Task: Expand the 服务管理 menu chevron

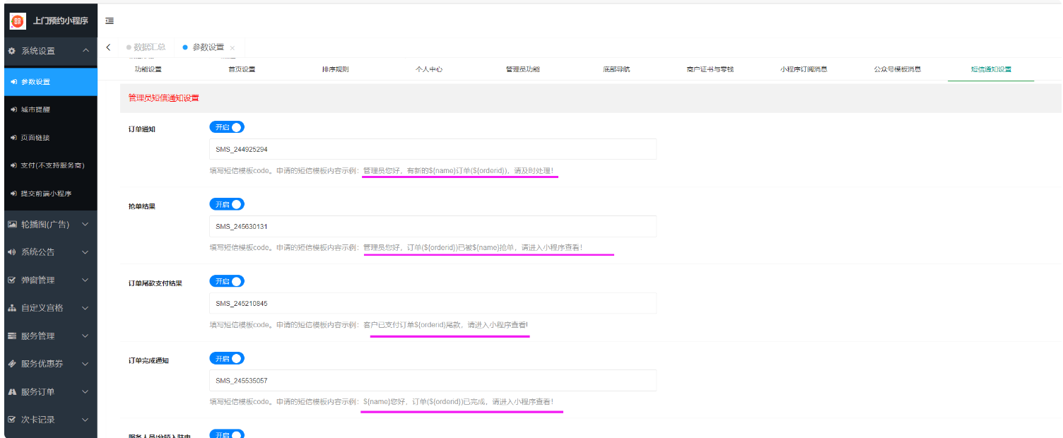Action: [86, 336]
